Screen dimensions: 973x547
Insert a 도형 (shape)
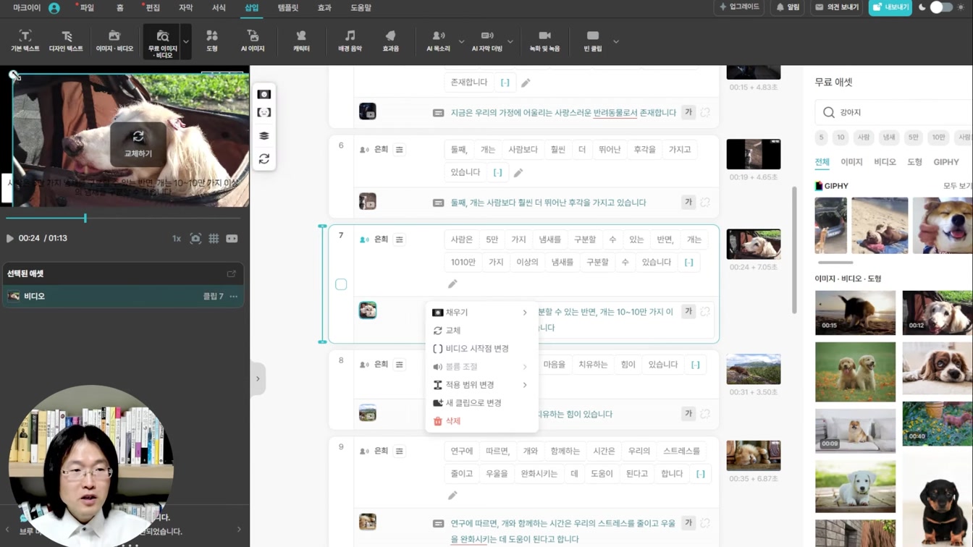tap(212, 41)
